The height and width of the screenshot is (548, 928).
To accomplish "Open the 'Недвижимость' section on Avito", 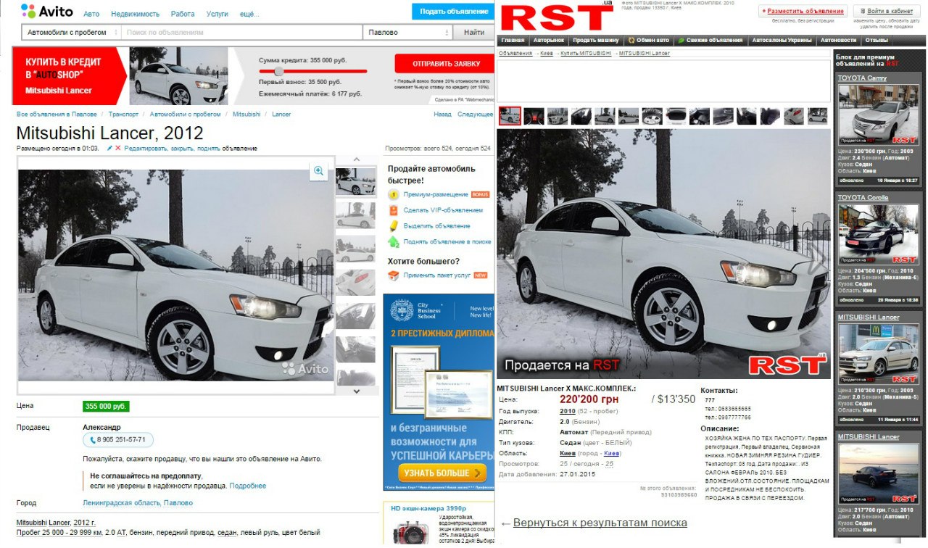I will (136, 14).
